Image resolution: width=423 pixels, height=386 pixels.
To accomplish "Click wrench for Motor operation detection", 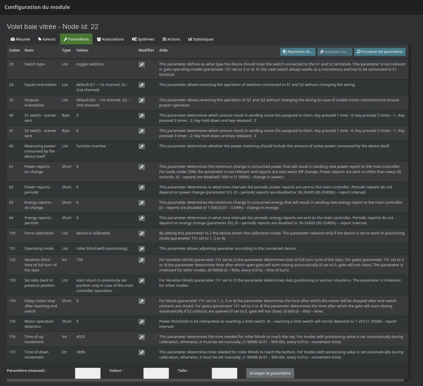I will (141, 322).
